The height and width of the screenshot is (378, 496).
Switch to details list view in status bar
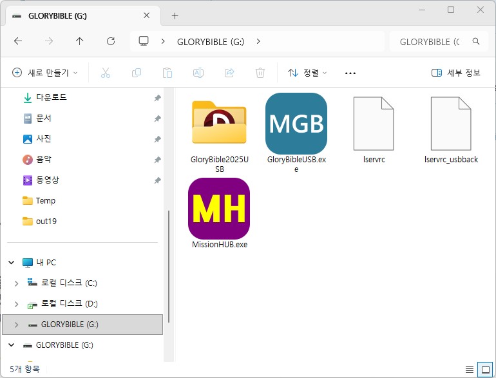pos(469,370)
